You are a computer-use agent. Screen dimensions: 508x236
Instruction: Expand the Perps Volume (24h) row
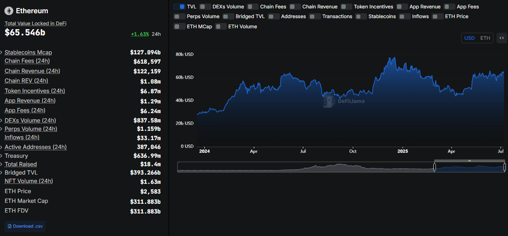click(x=2, y=129)
